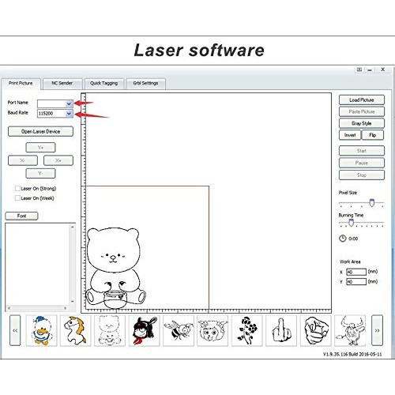Click Load Picture button
Image resolution: width=395 pixels, height=395 pixels.
pyautogui.click(x=362, y=100)
